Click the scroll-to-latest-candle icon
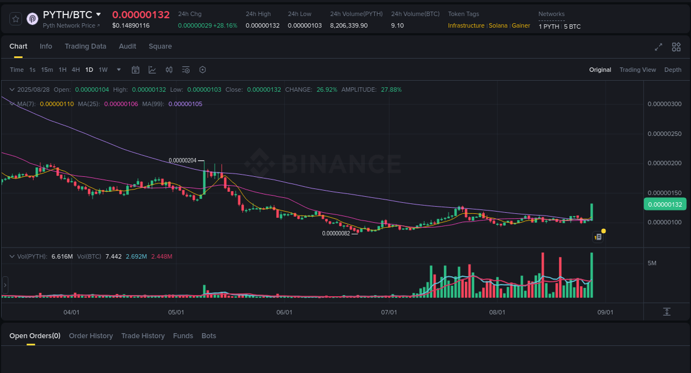The image size is (691, 373). point(667,312)
